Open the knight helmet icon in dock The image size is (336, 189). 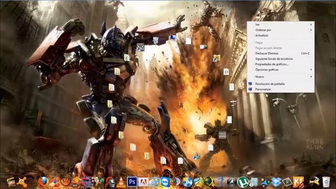click(110, 182)
